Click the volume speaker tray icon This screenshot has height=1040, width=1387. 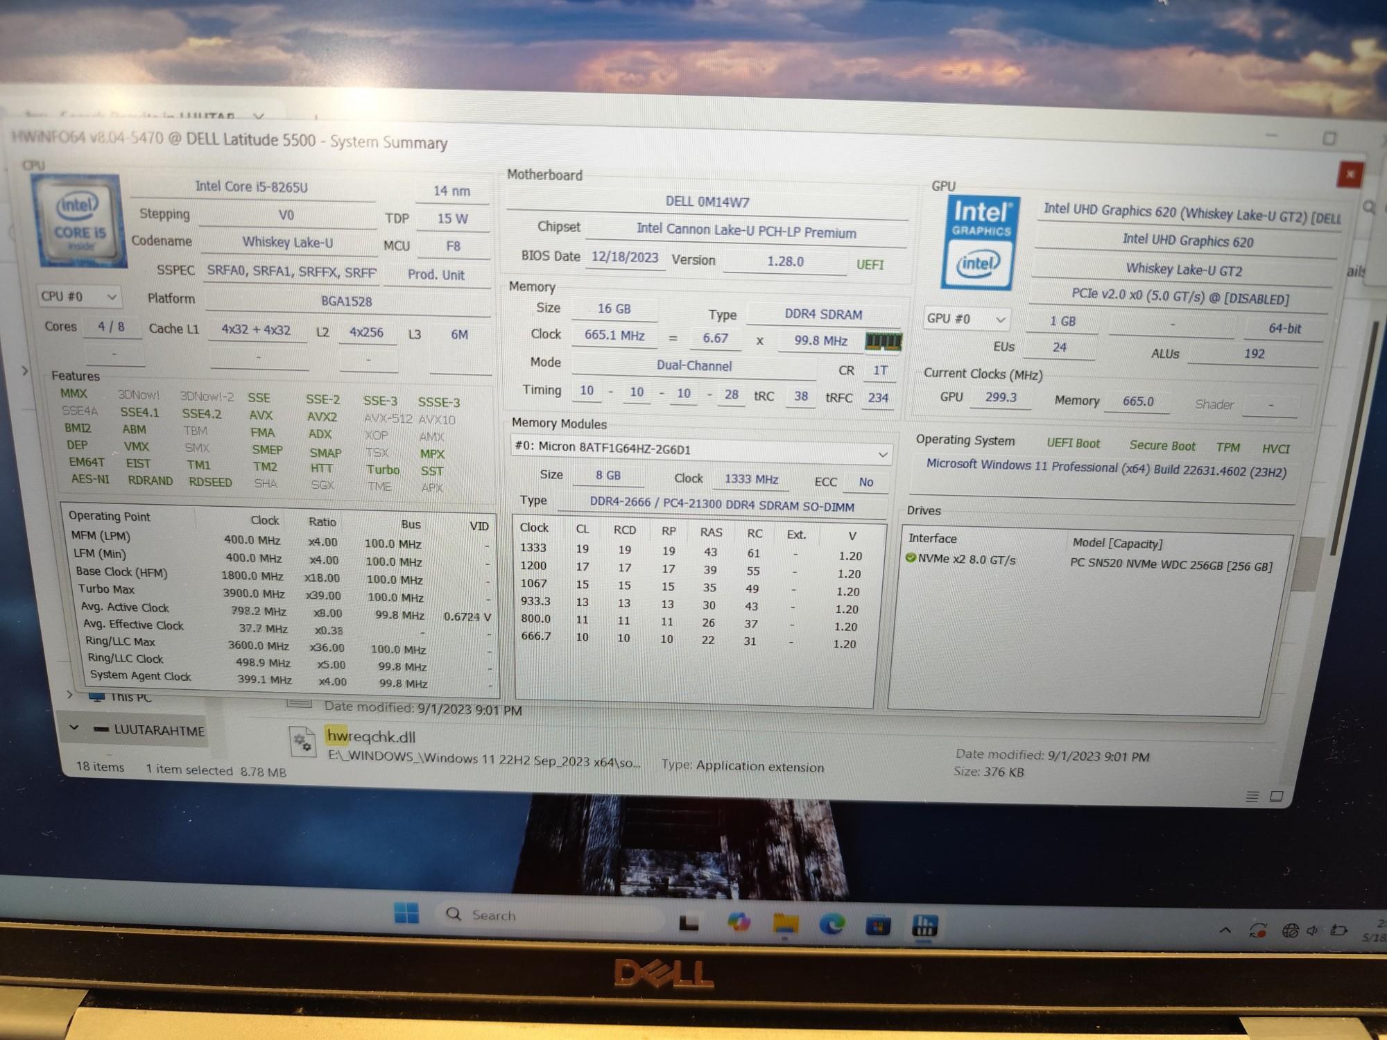tap(1313, 930)
